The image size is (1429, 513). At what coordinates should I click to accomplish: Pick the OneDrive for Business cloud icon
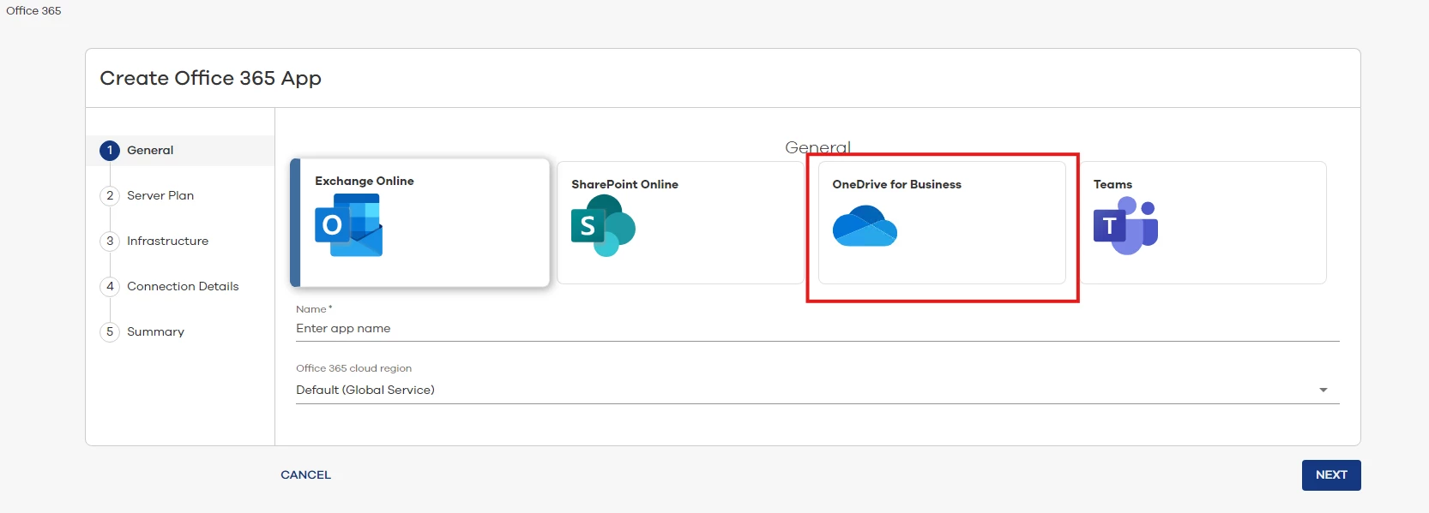point(865,226)
